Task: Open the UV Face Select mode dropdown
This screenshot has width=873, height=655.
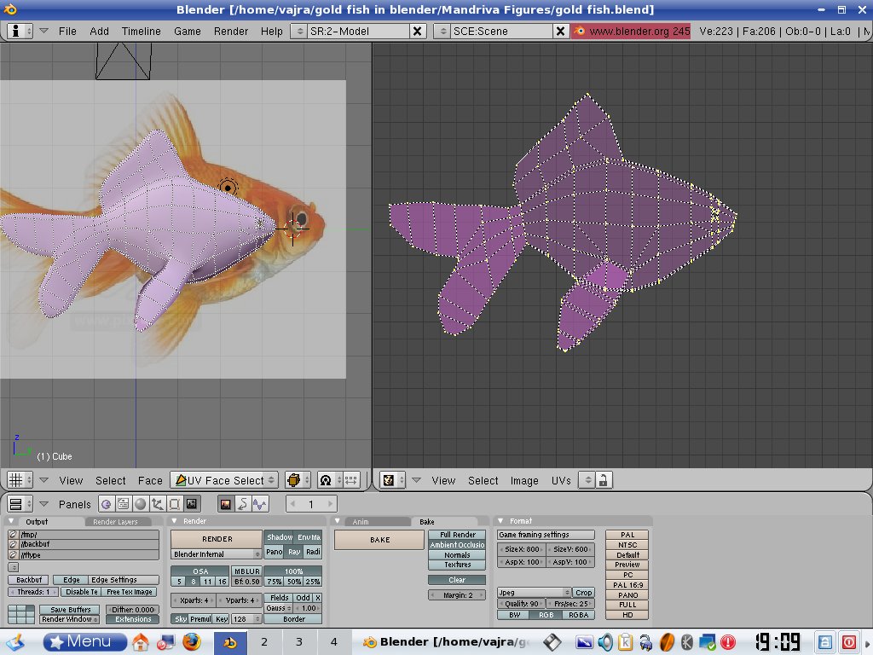Action: (224, 480)
